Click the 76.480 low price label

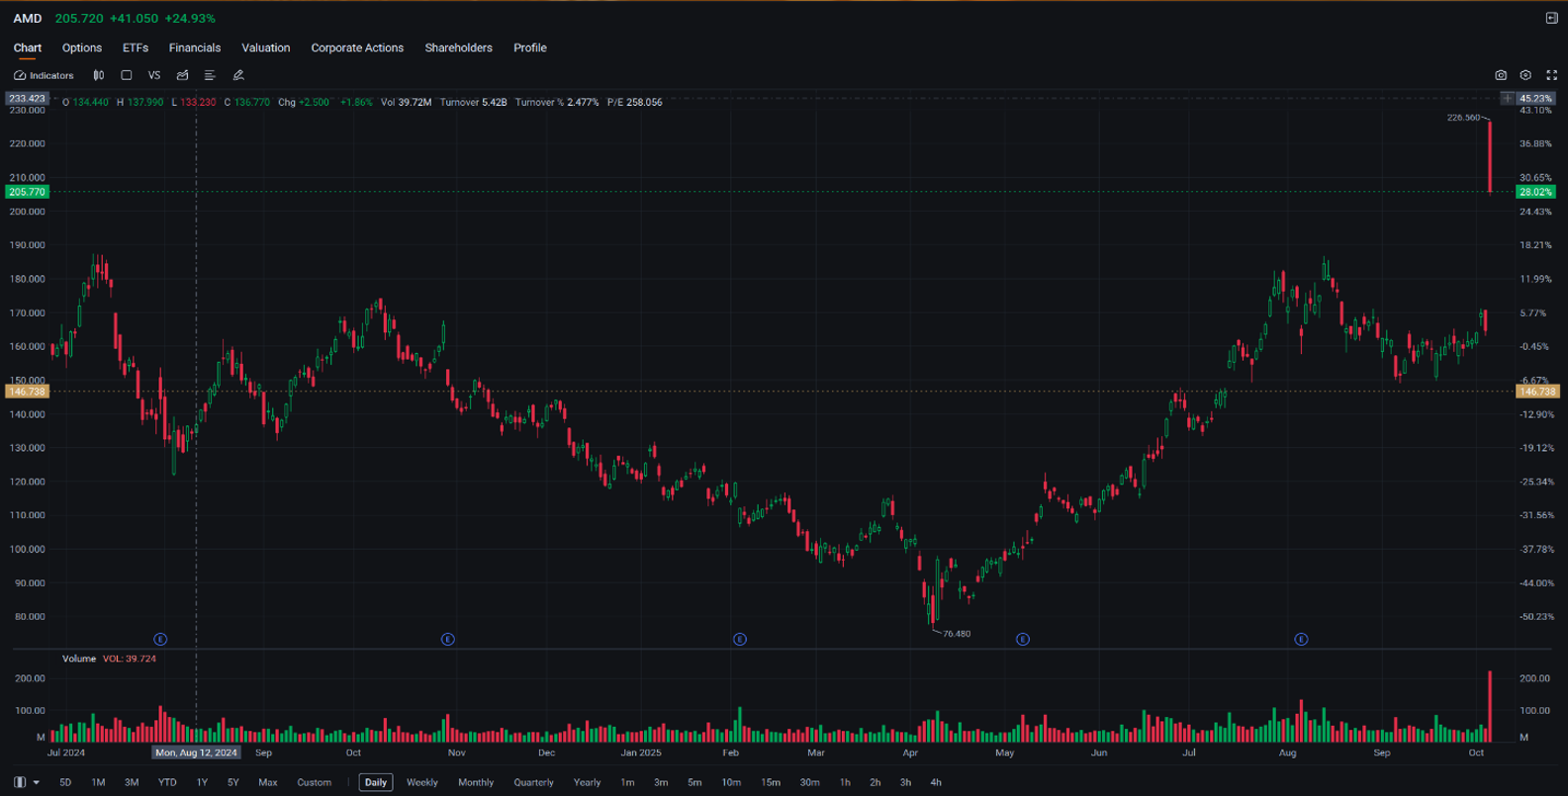pyautogui.click(x=957, y=634)
